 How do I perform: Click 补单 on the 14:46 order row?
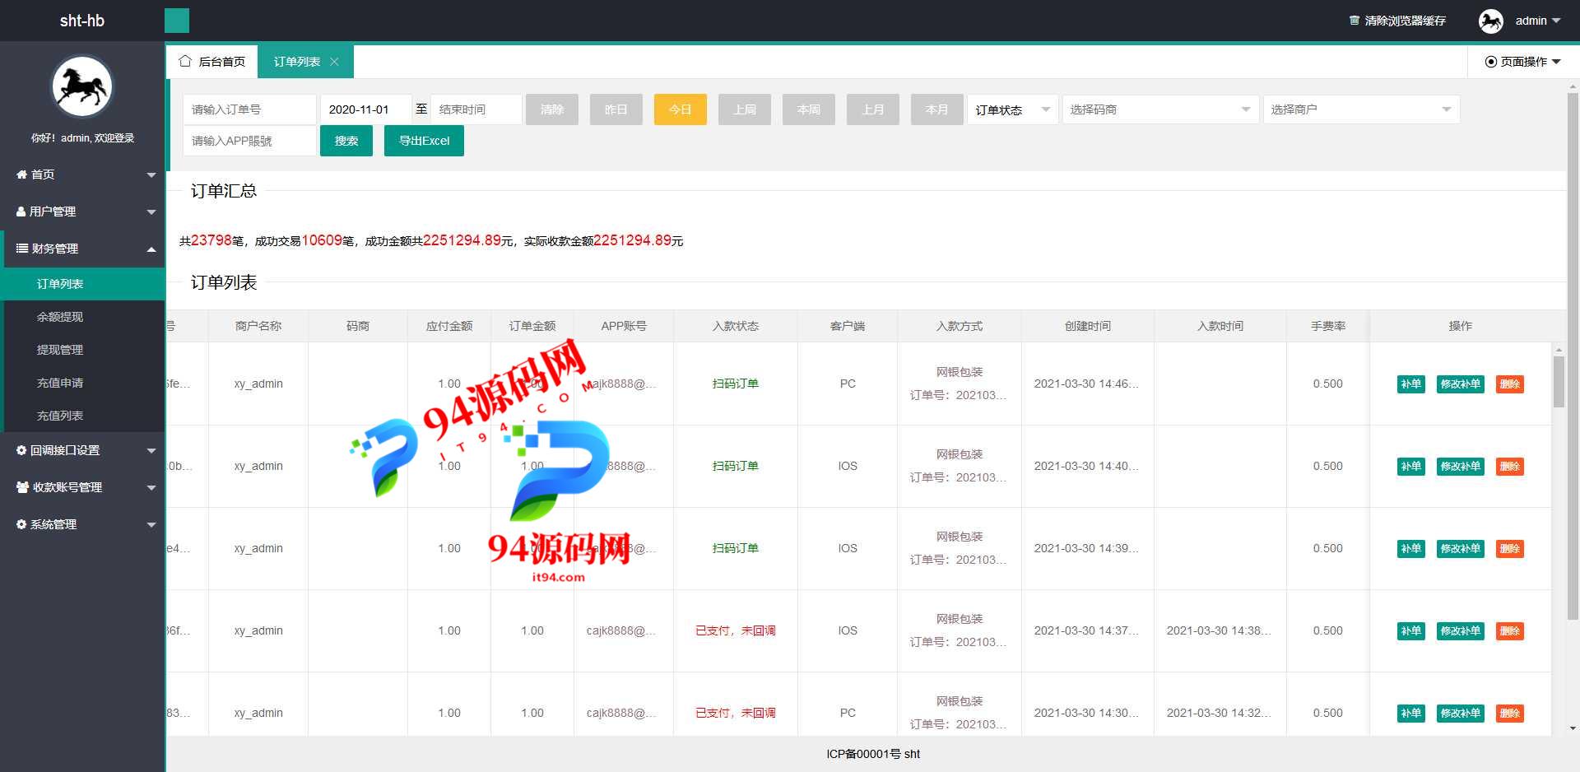1411,384
